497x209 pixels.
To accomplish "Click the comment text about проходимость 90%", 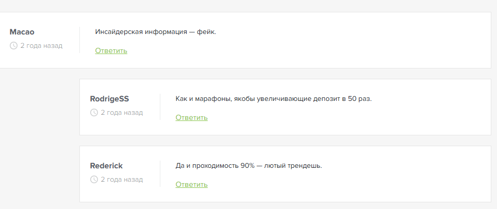I will pos(248,166).
